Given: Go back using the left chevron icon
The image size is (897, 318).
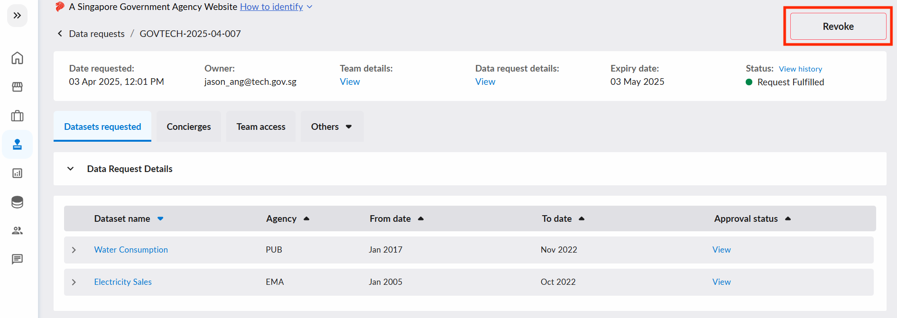Looking at the screenshot, I should pyautogui.click(x=60, y=34).
